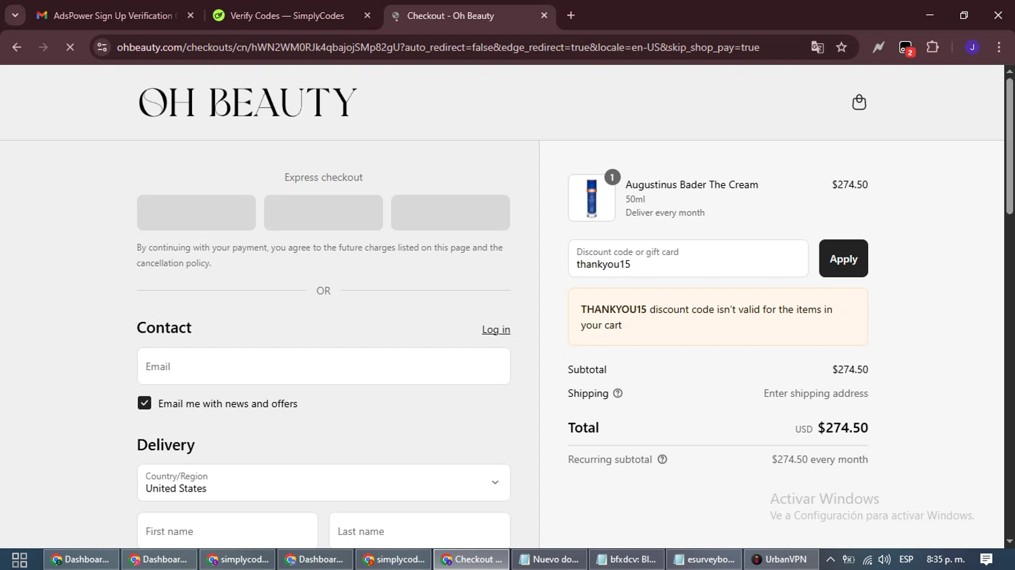The width and height of the screenshot is (1015, 570).
Task: Click the First name field
Action: click(x=227, y=530)
